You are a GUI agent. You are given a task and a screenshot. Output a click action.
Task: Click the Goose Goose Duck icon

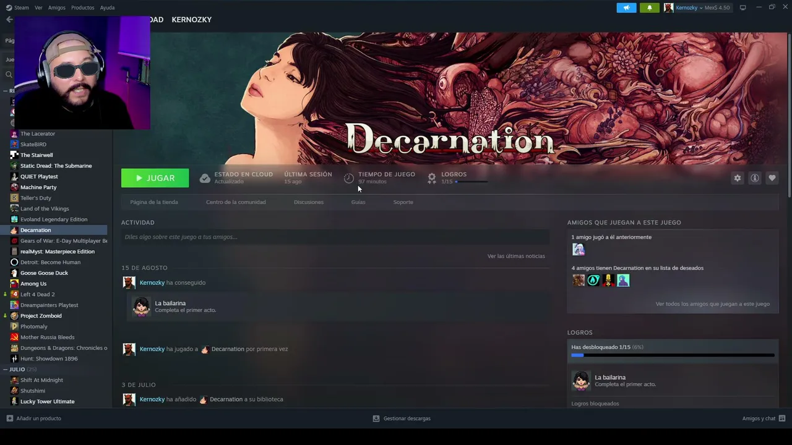click(14, 273)
